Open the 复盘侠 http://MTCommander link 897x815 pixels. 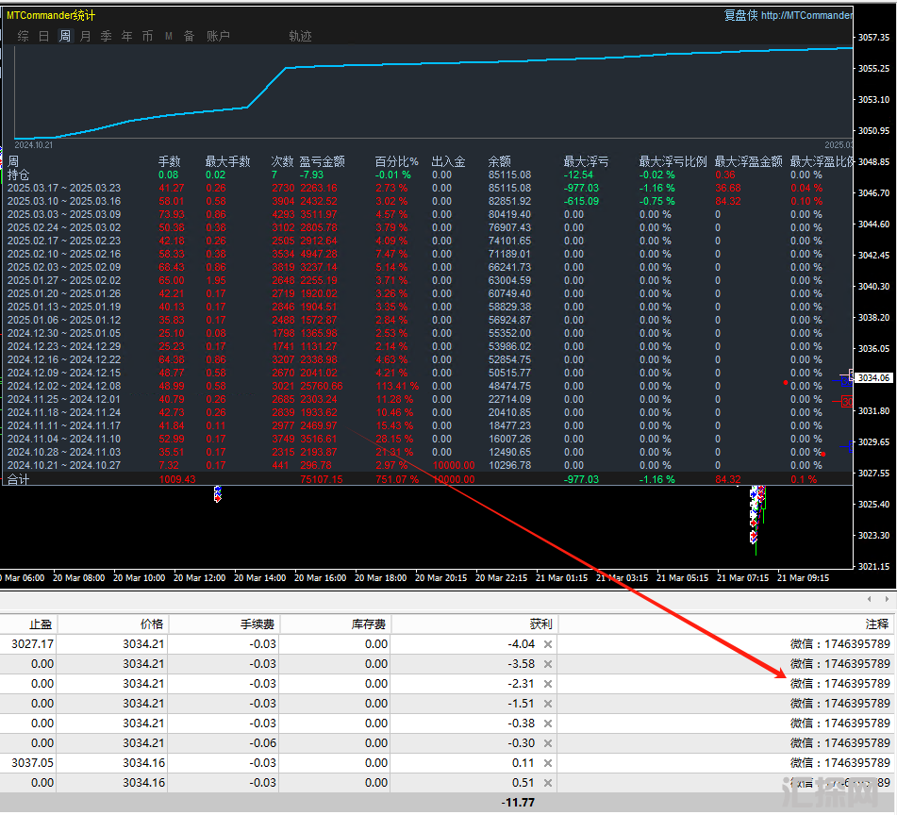(788, 15)
